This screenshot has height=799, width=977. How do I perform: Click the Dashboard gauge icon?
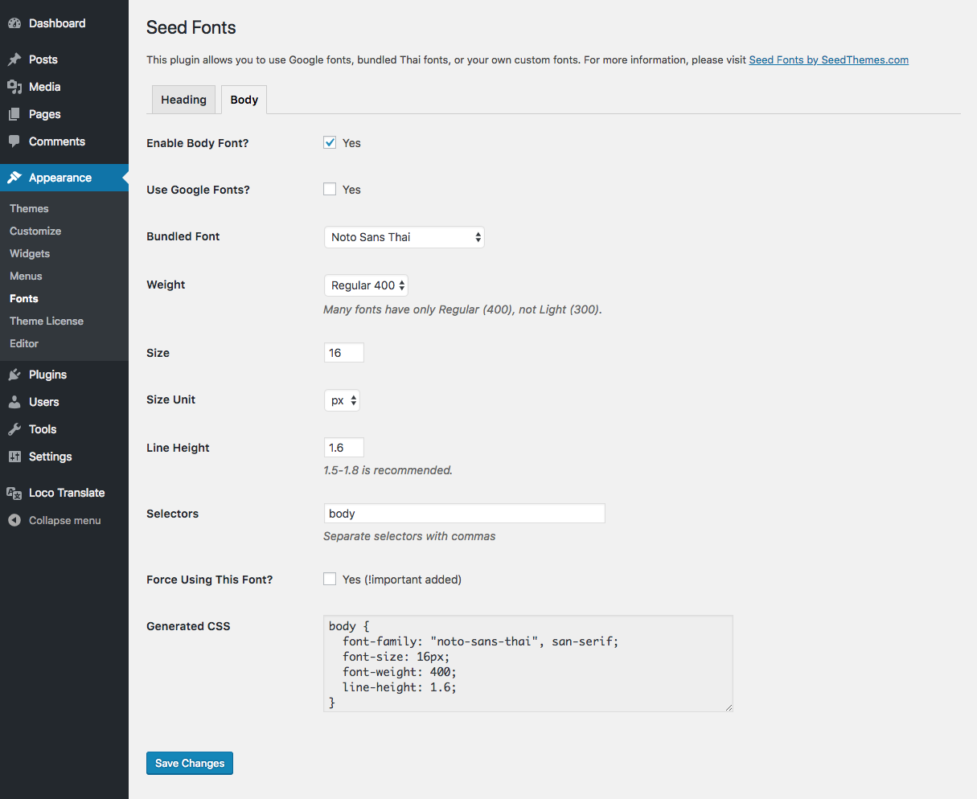pos(14,23)
